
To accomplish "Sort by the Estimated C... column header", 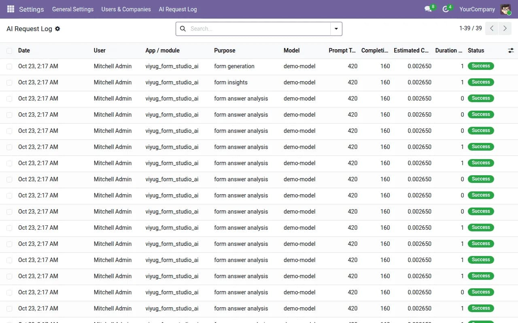I will click(x=411, y=50).
